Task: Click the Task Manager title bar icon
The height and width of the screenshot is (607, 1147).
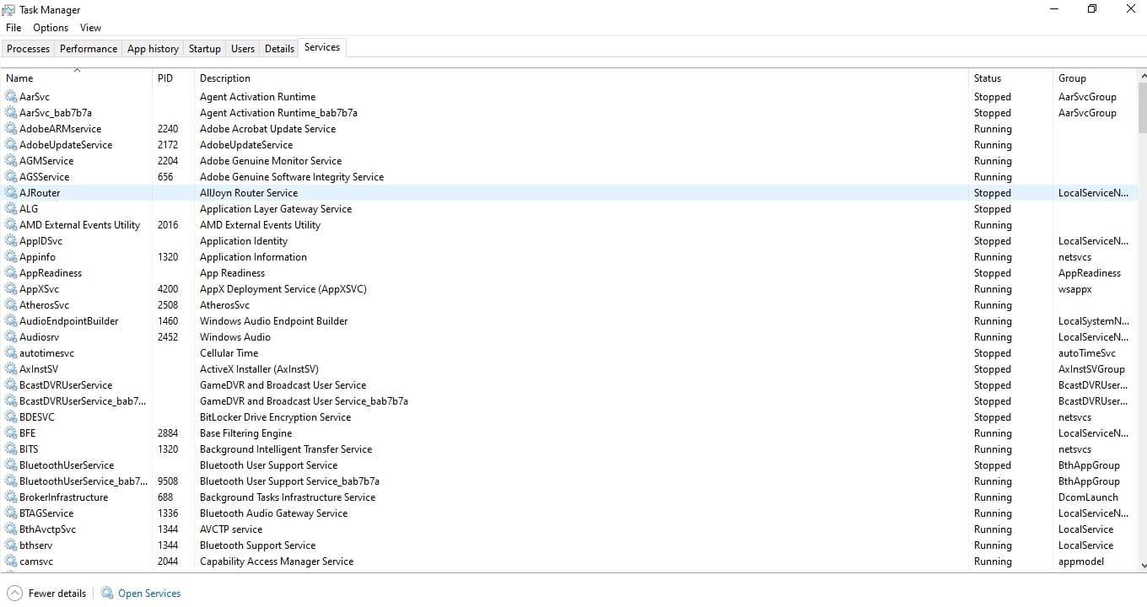Action: tap(8, 9)
